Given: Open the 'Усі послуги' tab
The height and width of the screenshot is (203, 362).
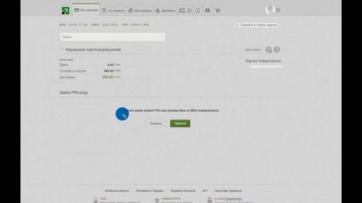Looking at the screenshot, I should tap(113, 11).
